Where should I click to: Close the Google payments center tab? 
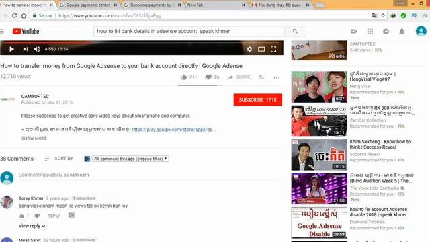[115, 5]
